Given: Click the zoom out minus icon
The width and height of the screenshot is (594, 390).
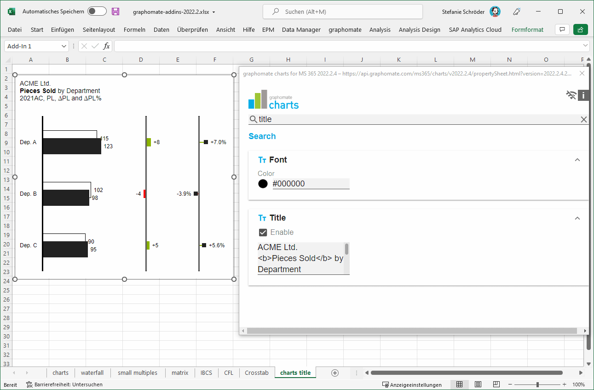Looking at the screenshot, I should tap(510, 384).
